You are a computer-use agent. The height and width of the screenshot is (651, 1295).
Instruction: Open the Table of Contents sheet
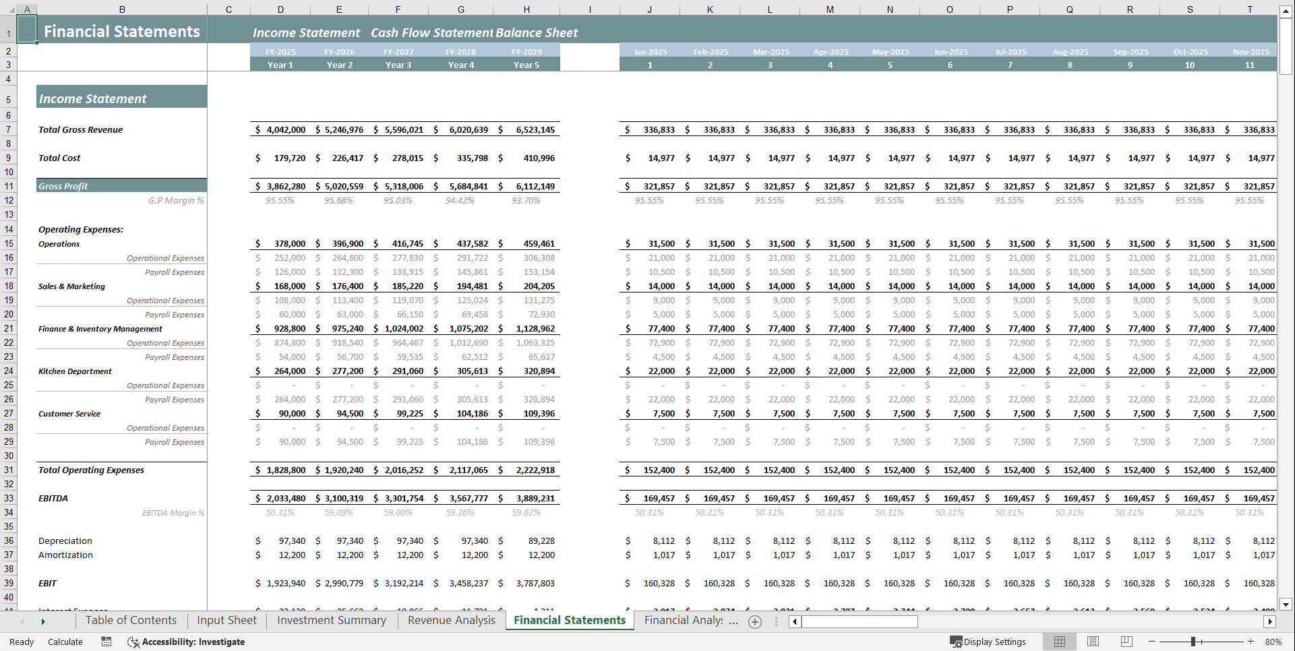(130, 620)
